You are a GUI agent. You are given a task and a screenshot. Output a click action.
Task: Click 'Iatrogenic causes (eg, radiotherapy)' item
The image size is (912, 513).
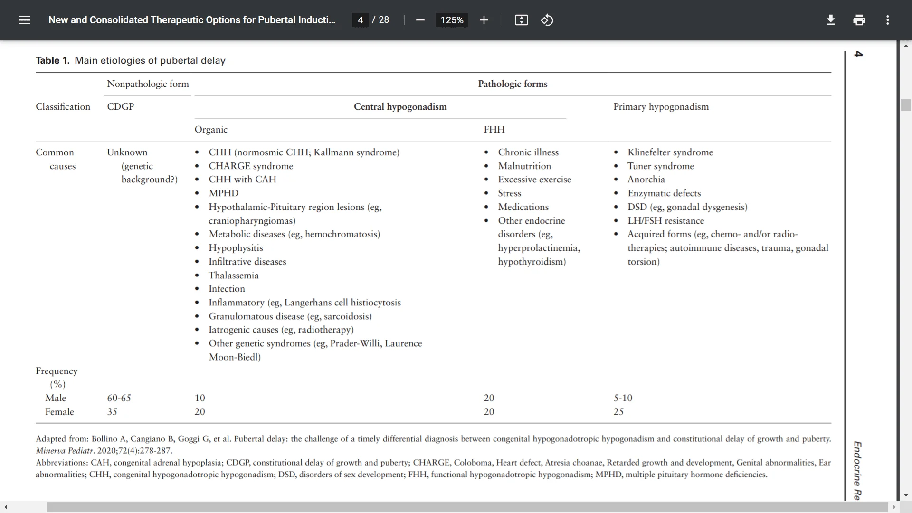click(281, 330)
